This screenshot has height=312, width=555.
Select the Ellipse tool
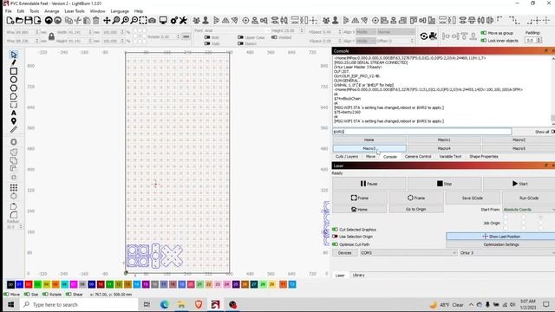(14, 80)
